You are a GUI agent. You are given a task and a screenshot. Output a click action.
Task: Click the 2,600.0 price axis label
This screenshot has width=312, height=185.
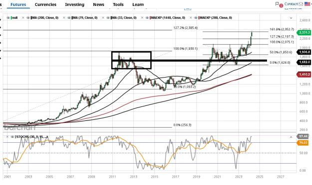point(305,20)
